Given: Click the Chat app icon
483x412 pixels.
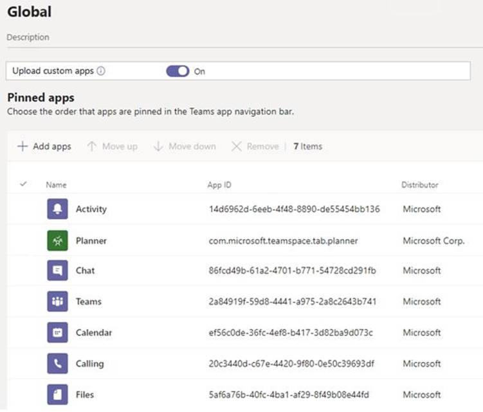Looking at the screenshot, I should click(x=57, y=271).
